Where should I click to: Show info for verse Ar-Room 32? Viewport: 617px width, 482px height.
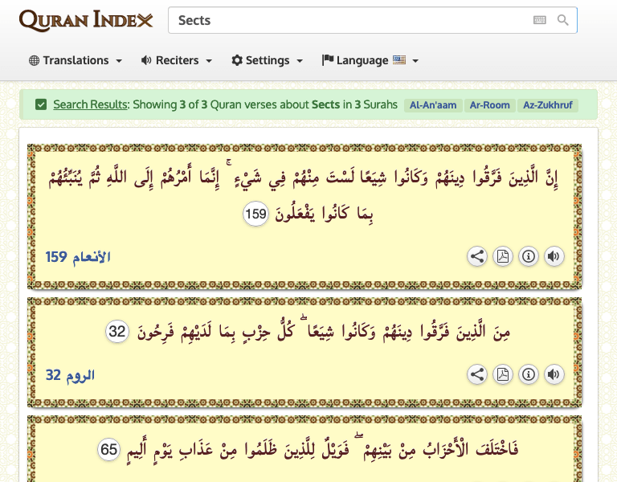pos(528,374)
